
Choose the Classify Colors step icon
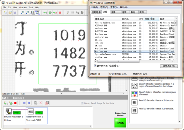tap(135, 94)
